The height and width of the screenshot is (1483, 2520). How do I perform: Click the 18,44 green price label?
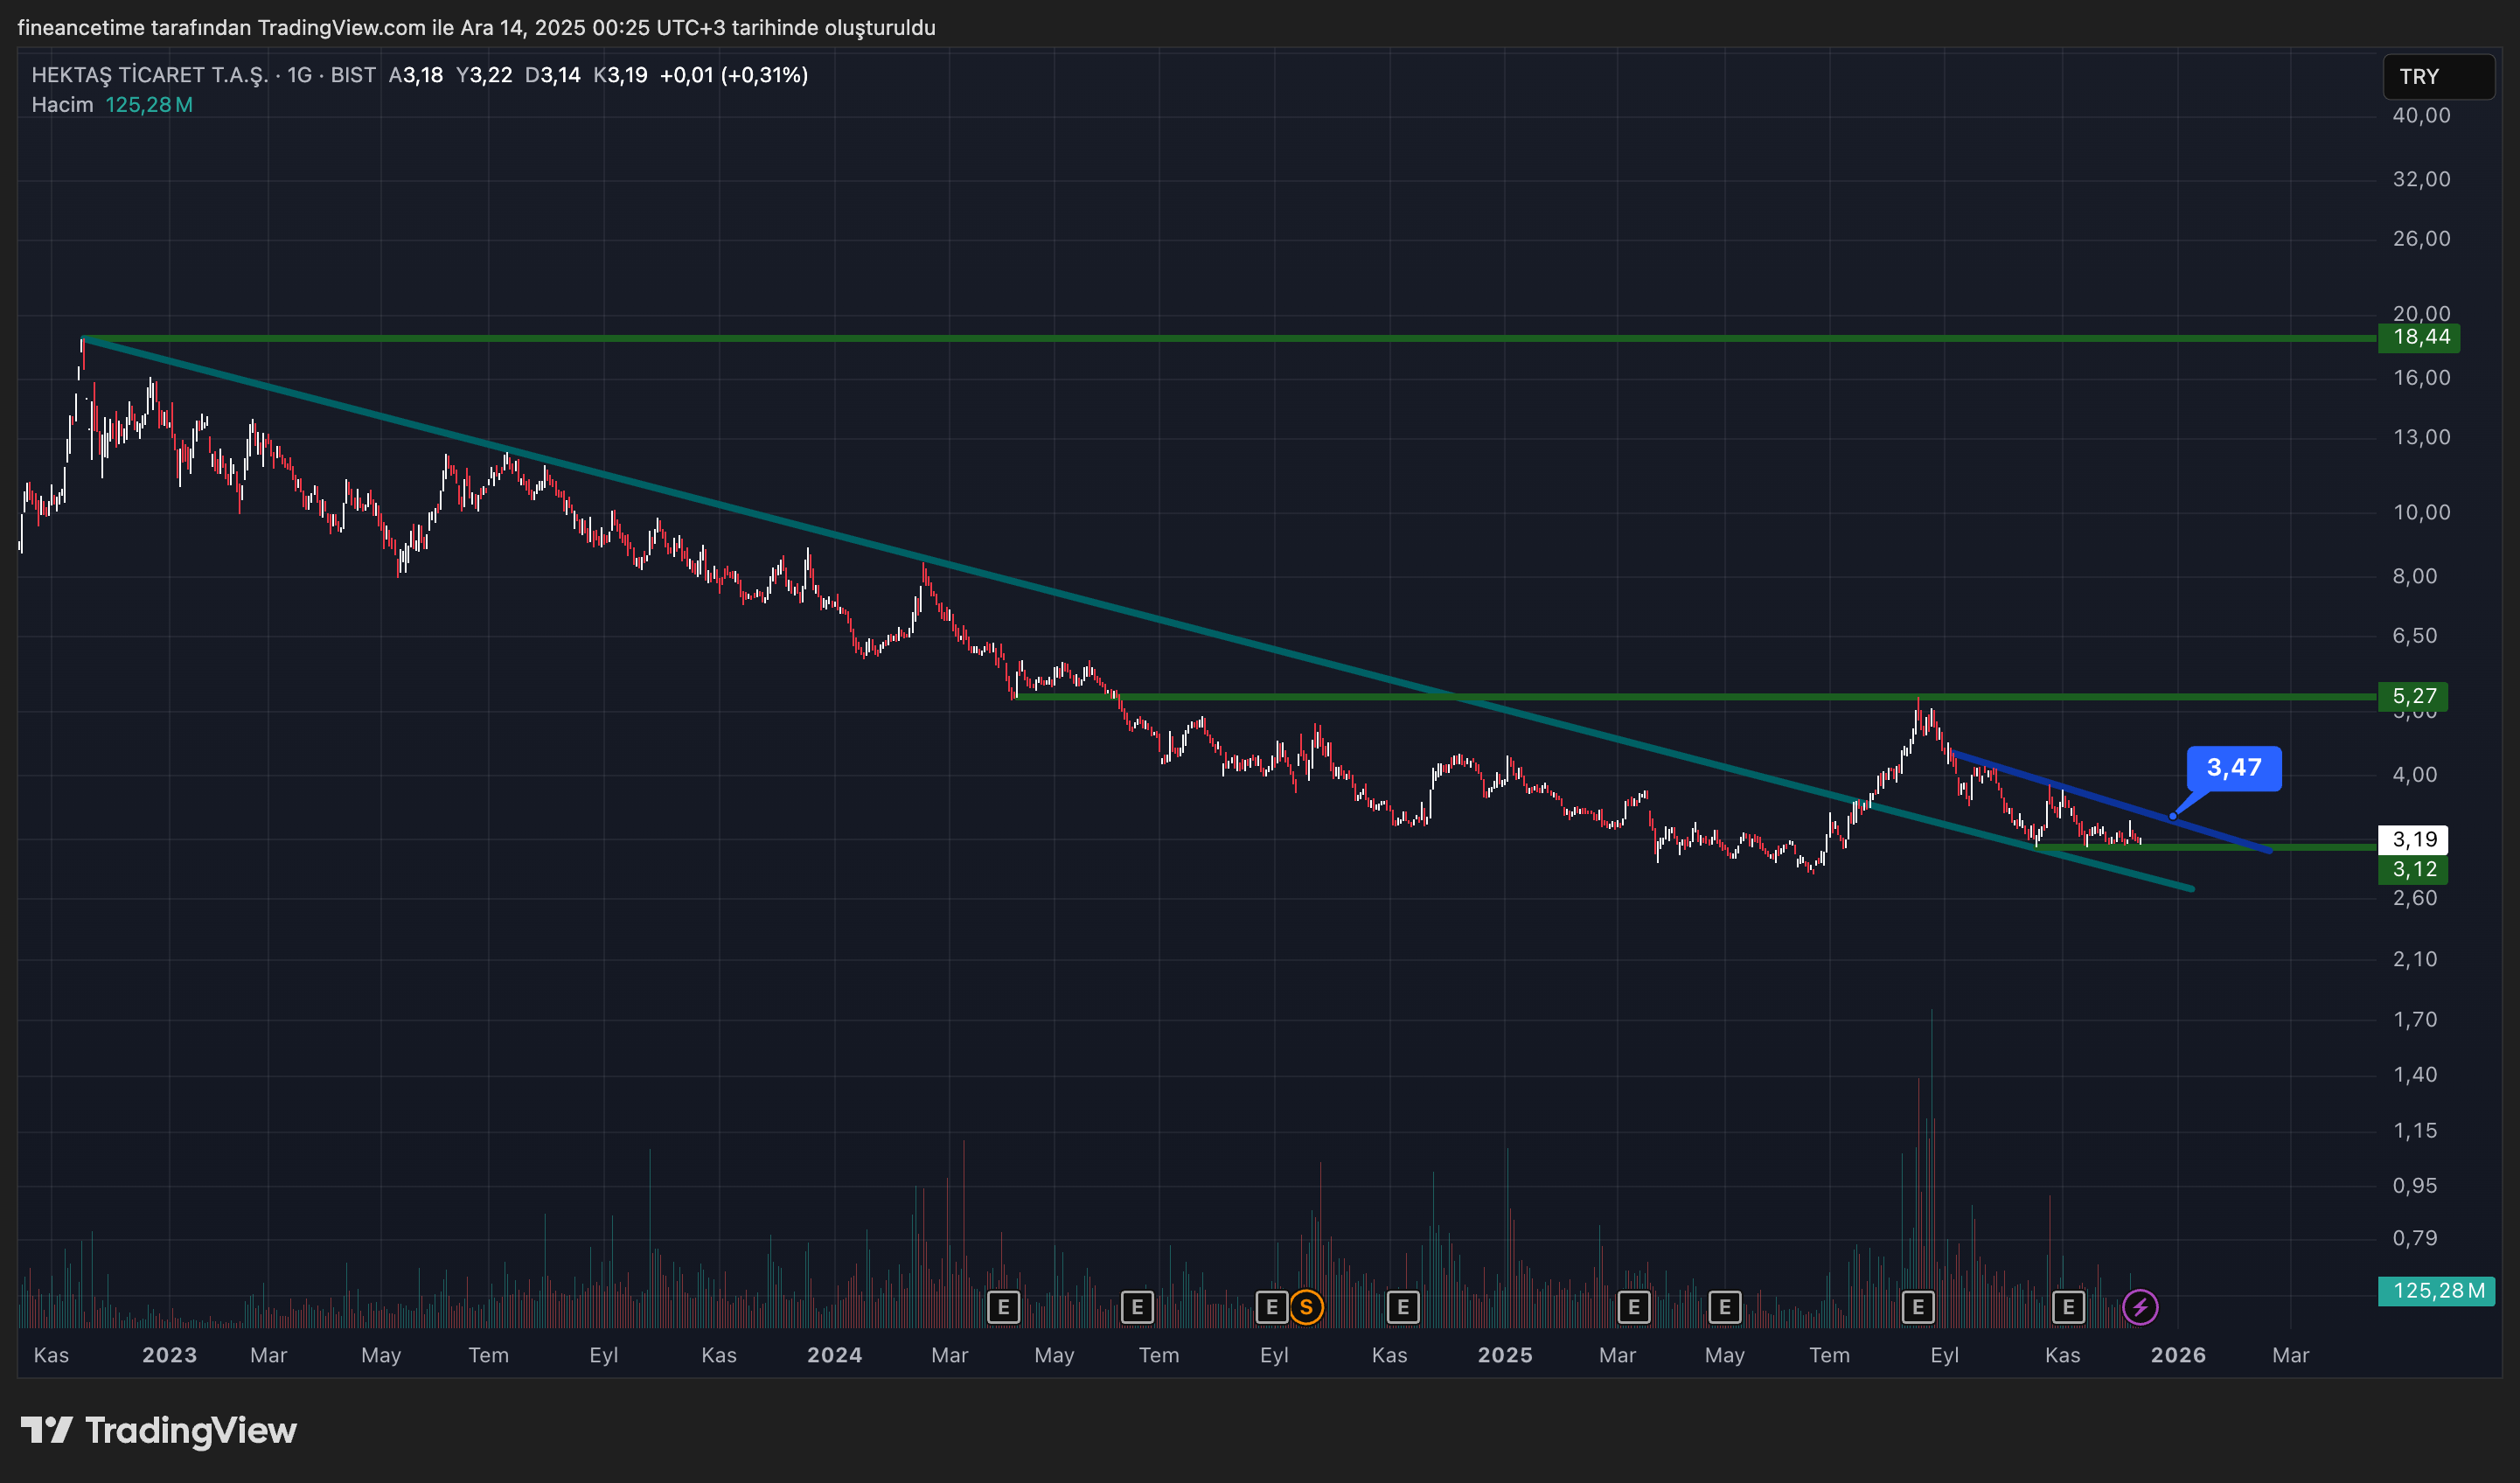(x=2420, y=337)
